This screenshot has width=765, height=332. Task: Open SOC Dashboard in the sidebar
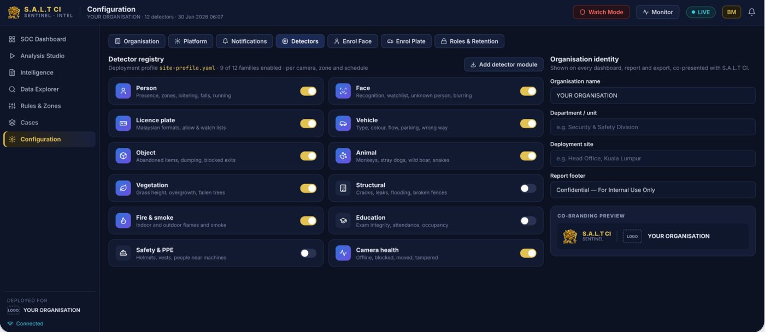[x=49, y=39]
